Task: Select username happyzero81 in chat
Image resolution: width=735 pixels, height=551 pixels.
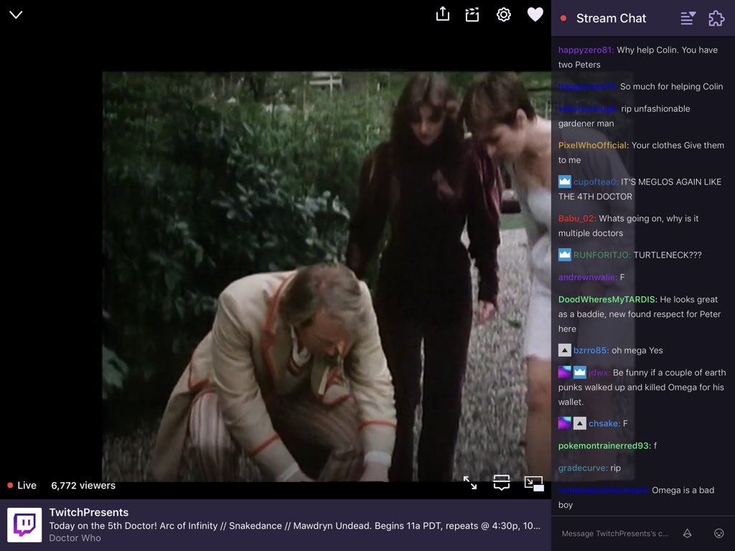Action: [x=586, y=50]
